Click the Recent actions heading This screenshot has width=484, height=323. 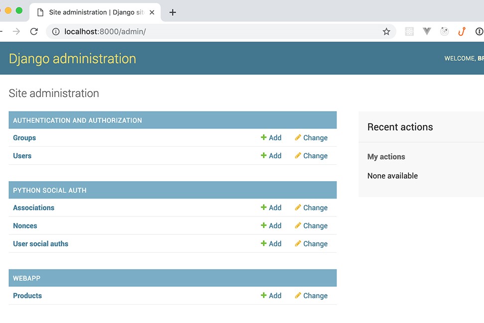400,127
